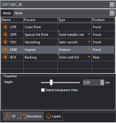Screen dimensions: 116x123
Task: Hide the CPR layer eye icon
Action: pos(5,27)
